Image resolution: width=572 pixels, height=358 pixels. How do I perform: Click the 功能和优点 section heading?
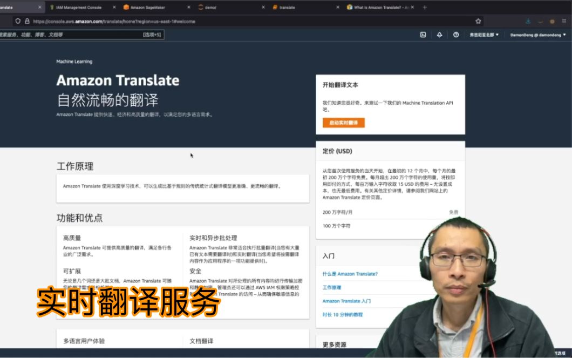click(x=79, y=218)
